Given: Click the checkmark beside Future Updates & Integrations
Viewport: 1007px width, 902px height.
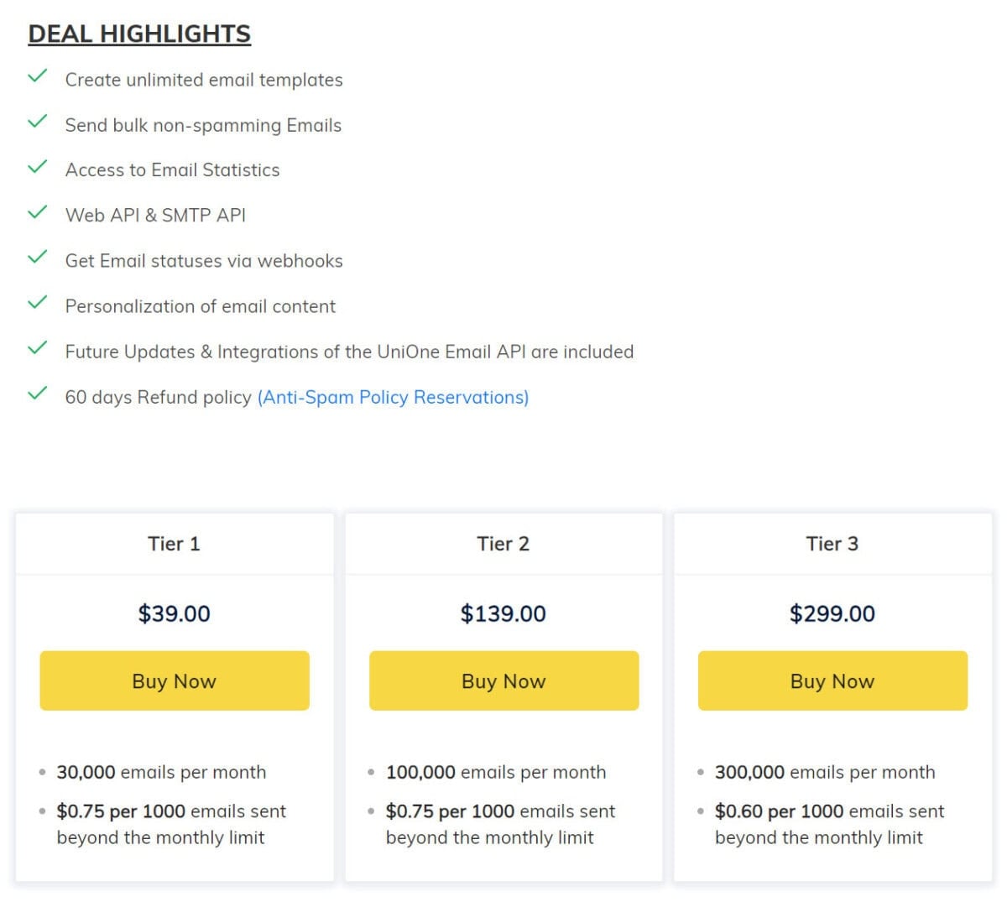Looking at the screenshot, I should click(36, 347).
